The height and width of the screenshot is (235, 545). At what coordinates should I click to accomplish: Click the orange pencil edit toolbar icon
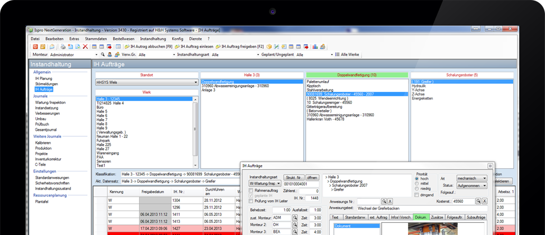tap(43, 47)
